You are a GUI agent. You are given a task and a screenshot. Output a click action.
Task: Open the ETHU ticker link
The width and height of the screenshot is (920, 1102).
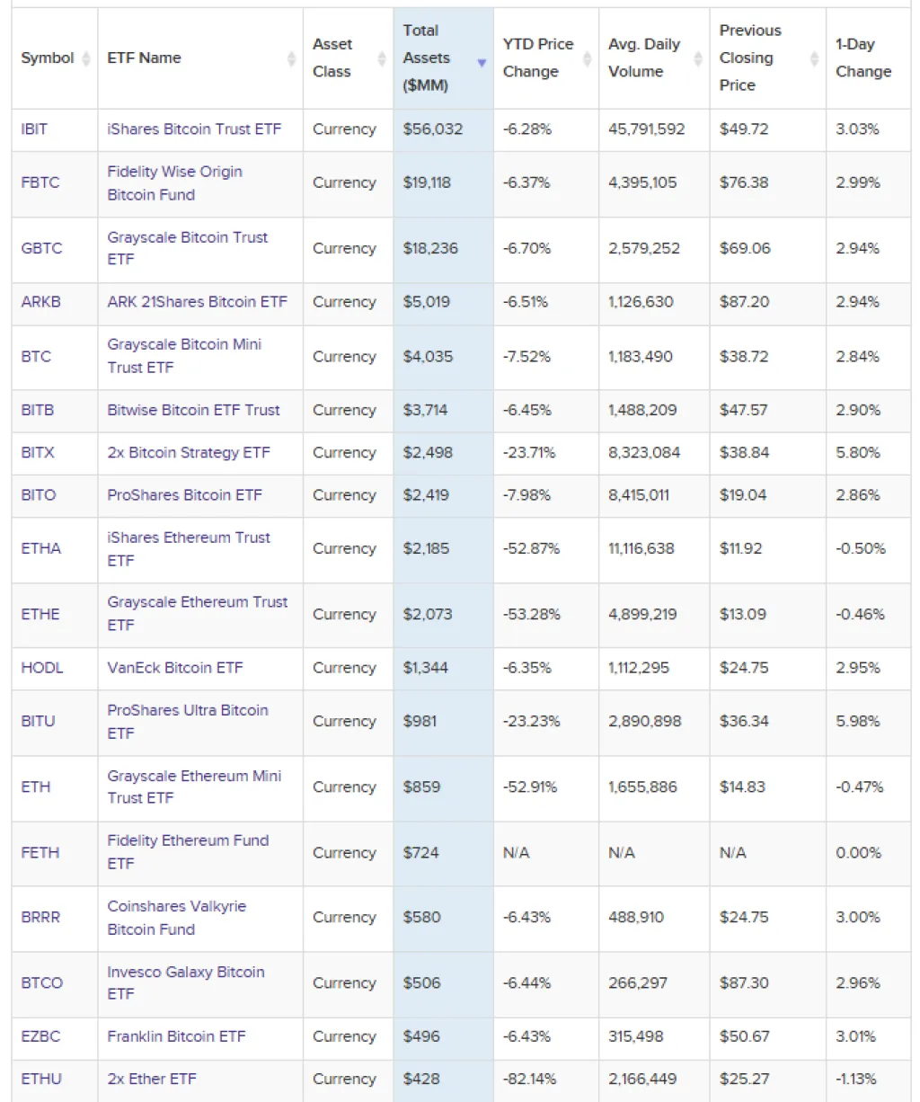pyautogui.click(x=41, y=1079)
